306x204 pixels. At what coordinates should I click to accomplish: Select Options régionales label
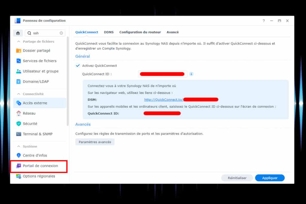point(39,176)
